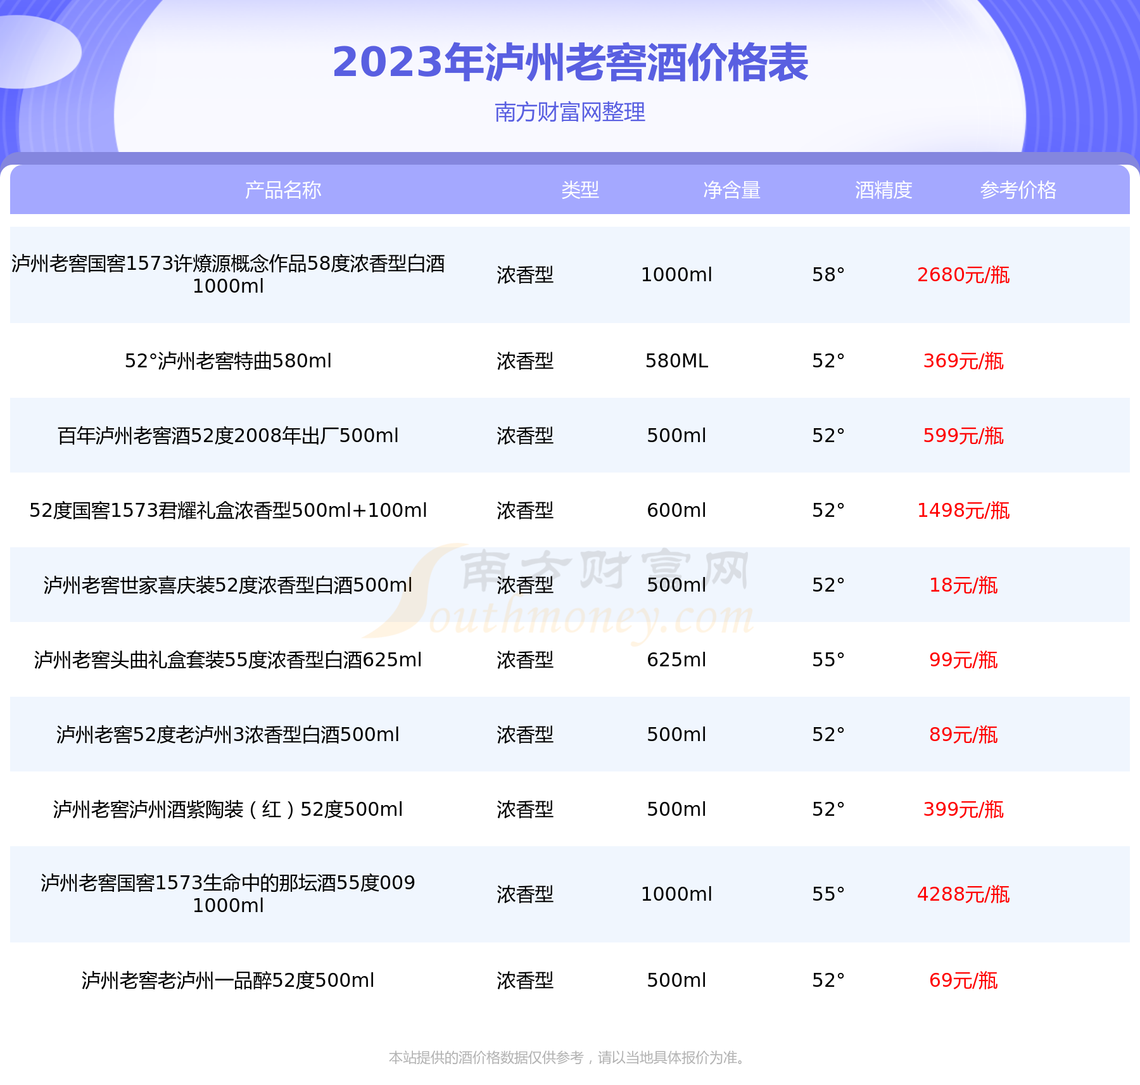Click the 69元/瓶 price
Screen dimensions: 1140x1085
pos(963,980)
